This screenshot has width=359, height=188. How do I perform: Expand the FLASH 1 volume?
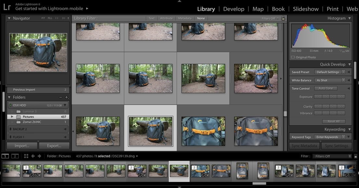[x=65, y=137]
